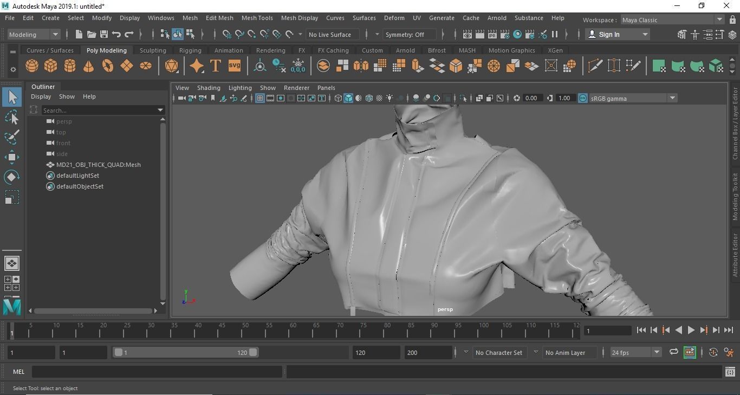Toggle the pause Viewport 2.0 button

[x=555, y=35]
